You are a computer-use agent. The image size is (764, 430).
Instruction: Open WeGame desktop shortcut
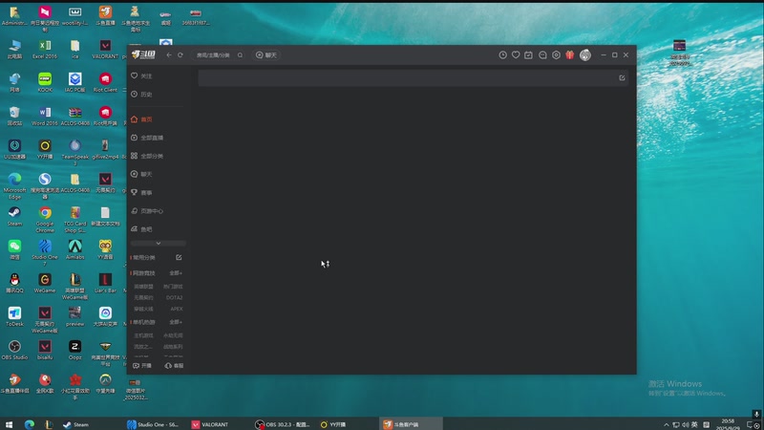coord(45,283)
